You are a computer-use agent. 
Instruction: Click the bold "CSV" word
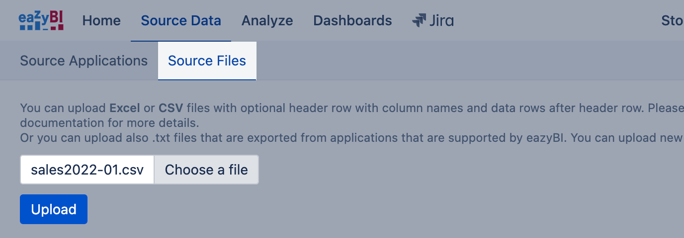tap(171, 108)
